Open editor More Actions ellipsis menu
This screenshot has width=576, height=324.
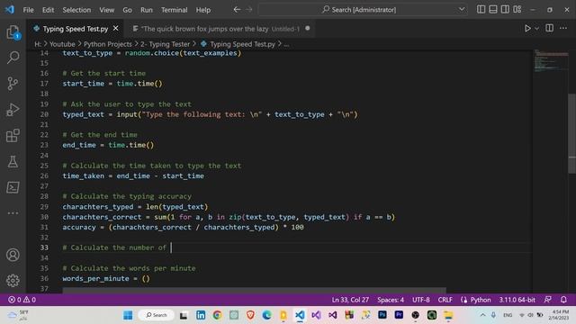coord(563,28)
